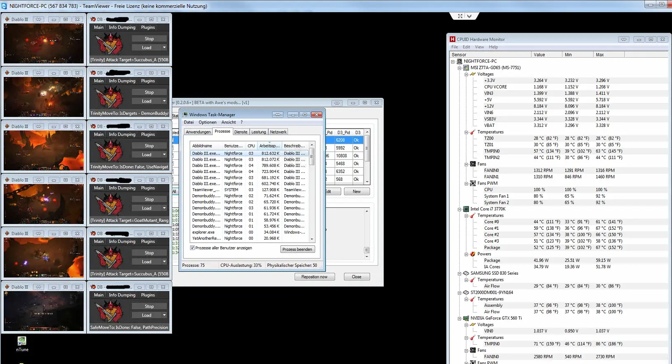Click the demon logo in the GoatMutant_Rang DB window
The height and width of the screenshot is (364, 672).
coord(110,204)
